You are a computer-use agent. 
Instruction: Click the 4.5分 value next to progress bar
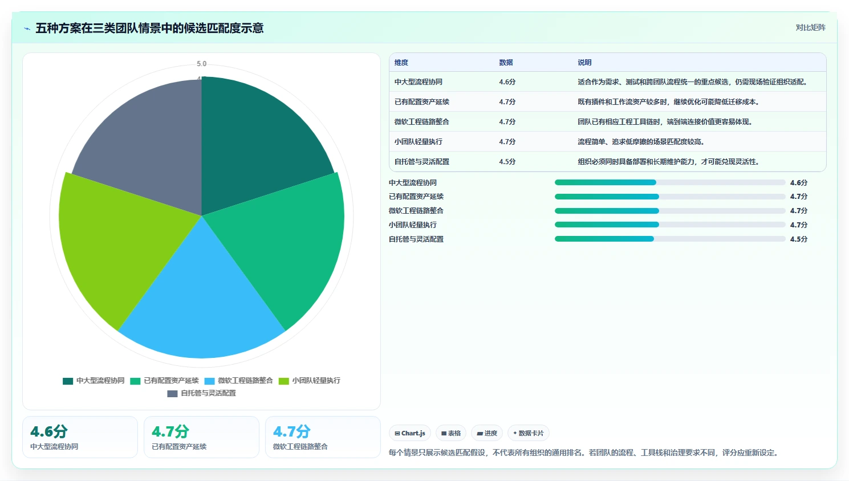coord(799,239)
